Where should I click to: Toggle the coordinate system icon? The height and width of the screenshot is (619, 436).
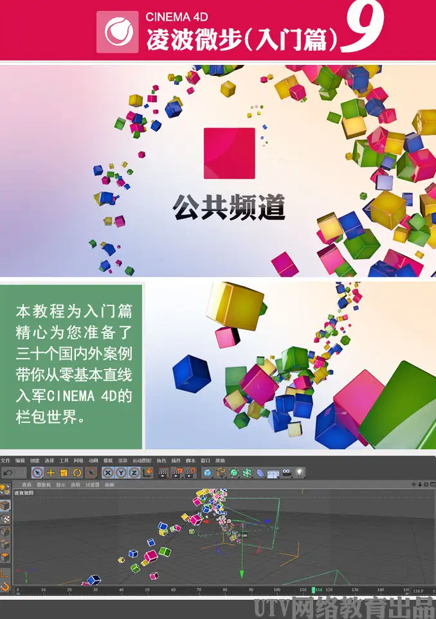[147, 472]
